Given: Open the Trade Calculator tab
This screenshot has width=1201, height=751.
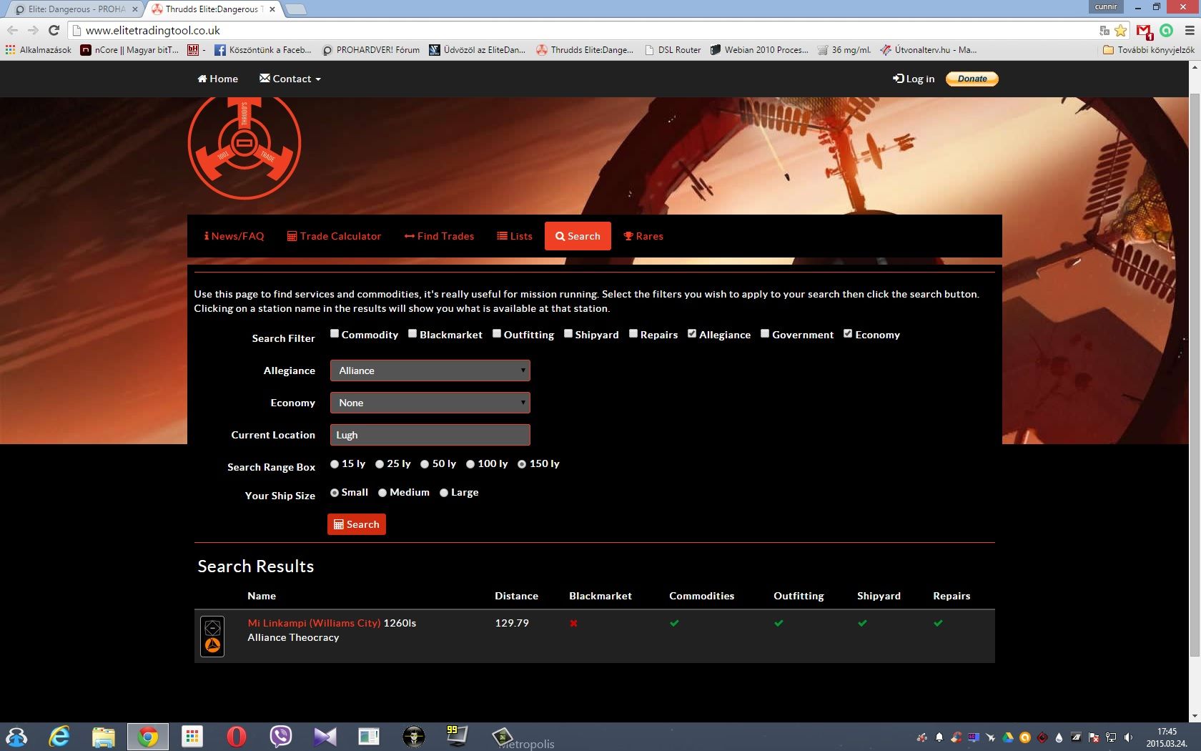Looking at the screenshot, I should [334, 236].
